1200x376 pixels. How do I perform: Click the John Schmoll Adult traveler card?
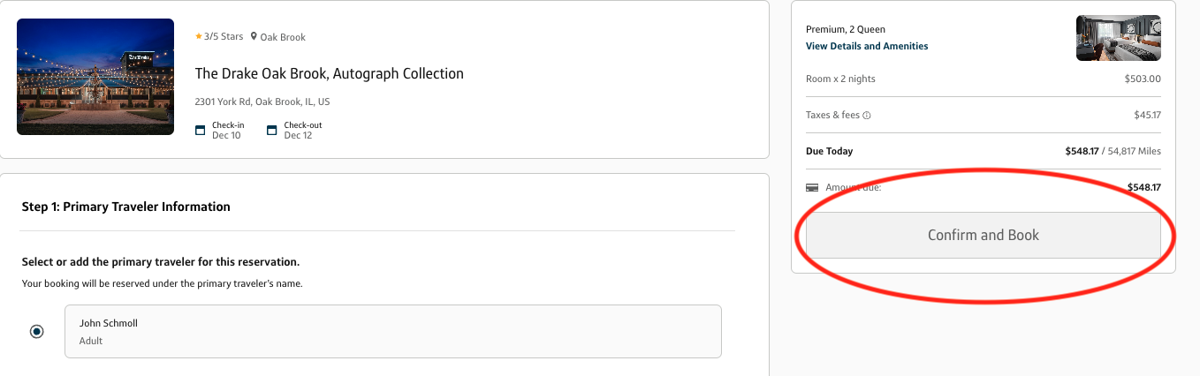(393, 332)
